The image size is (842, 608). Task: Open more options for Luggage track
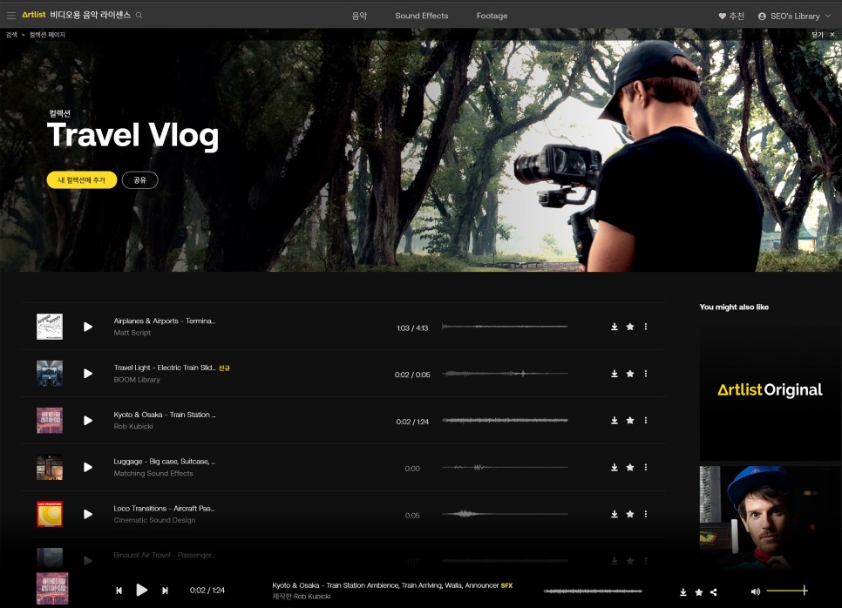(x=646, y=468)
